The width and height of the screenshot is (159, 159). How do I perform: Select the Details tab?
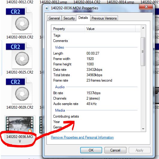[83, 18]
